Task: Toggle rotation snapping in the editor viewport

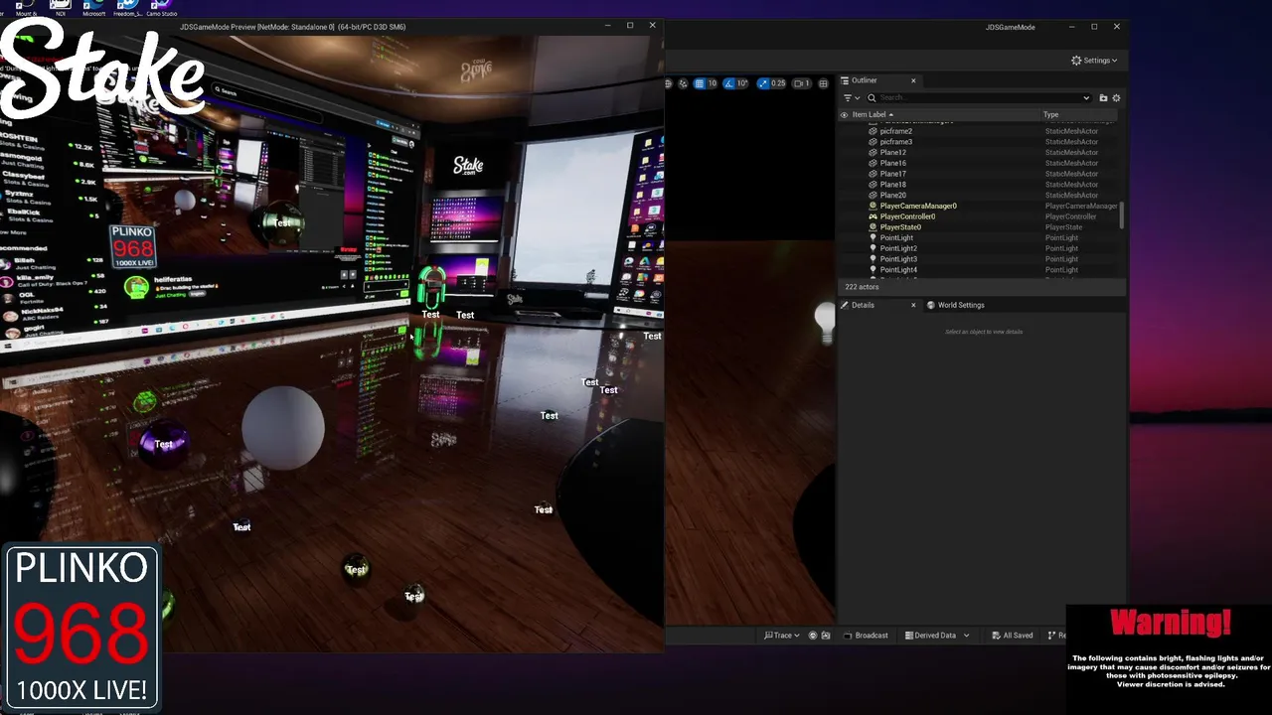Action: pyautogui.click(x=730, y=83)
